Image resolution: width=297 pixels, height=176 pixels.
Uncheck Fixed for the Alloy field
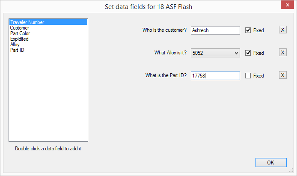click(248, 53)
